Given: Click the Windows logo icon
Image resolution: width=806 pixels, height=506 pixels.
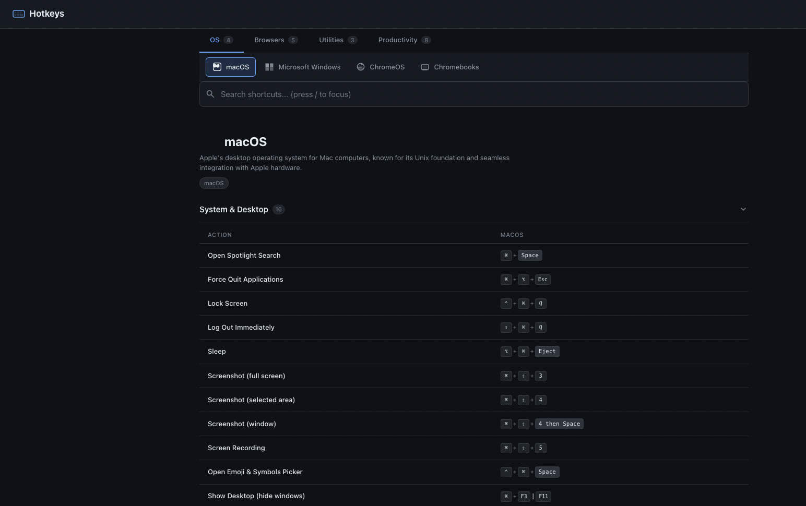Looking at the screenshot, I should pos(269,67).
